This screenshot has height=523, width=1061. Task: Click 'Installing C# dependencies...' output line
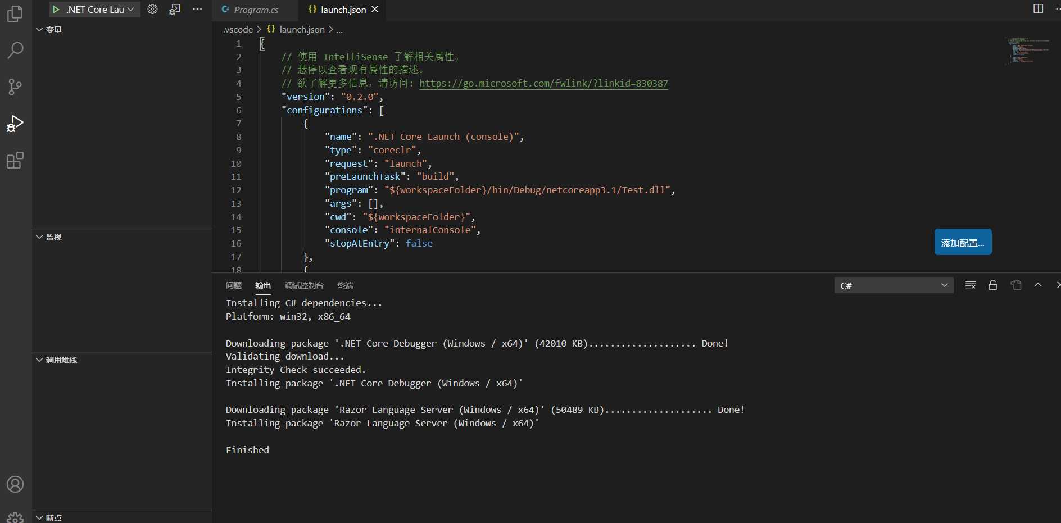tap(304, 303)
